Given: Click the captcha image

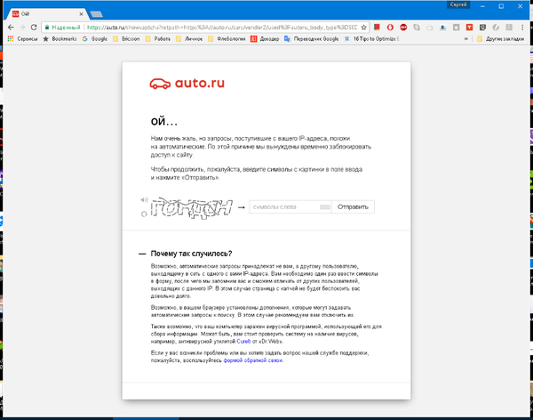Looking at the screenshot, I should 192,208.
